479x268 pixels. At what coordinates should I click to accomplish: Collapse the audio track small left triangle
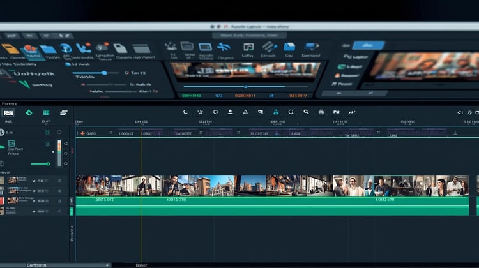[x=53, y=152]
